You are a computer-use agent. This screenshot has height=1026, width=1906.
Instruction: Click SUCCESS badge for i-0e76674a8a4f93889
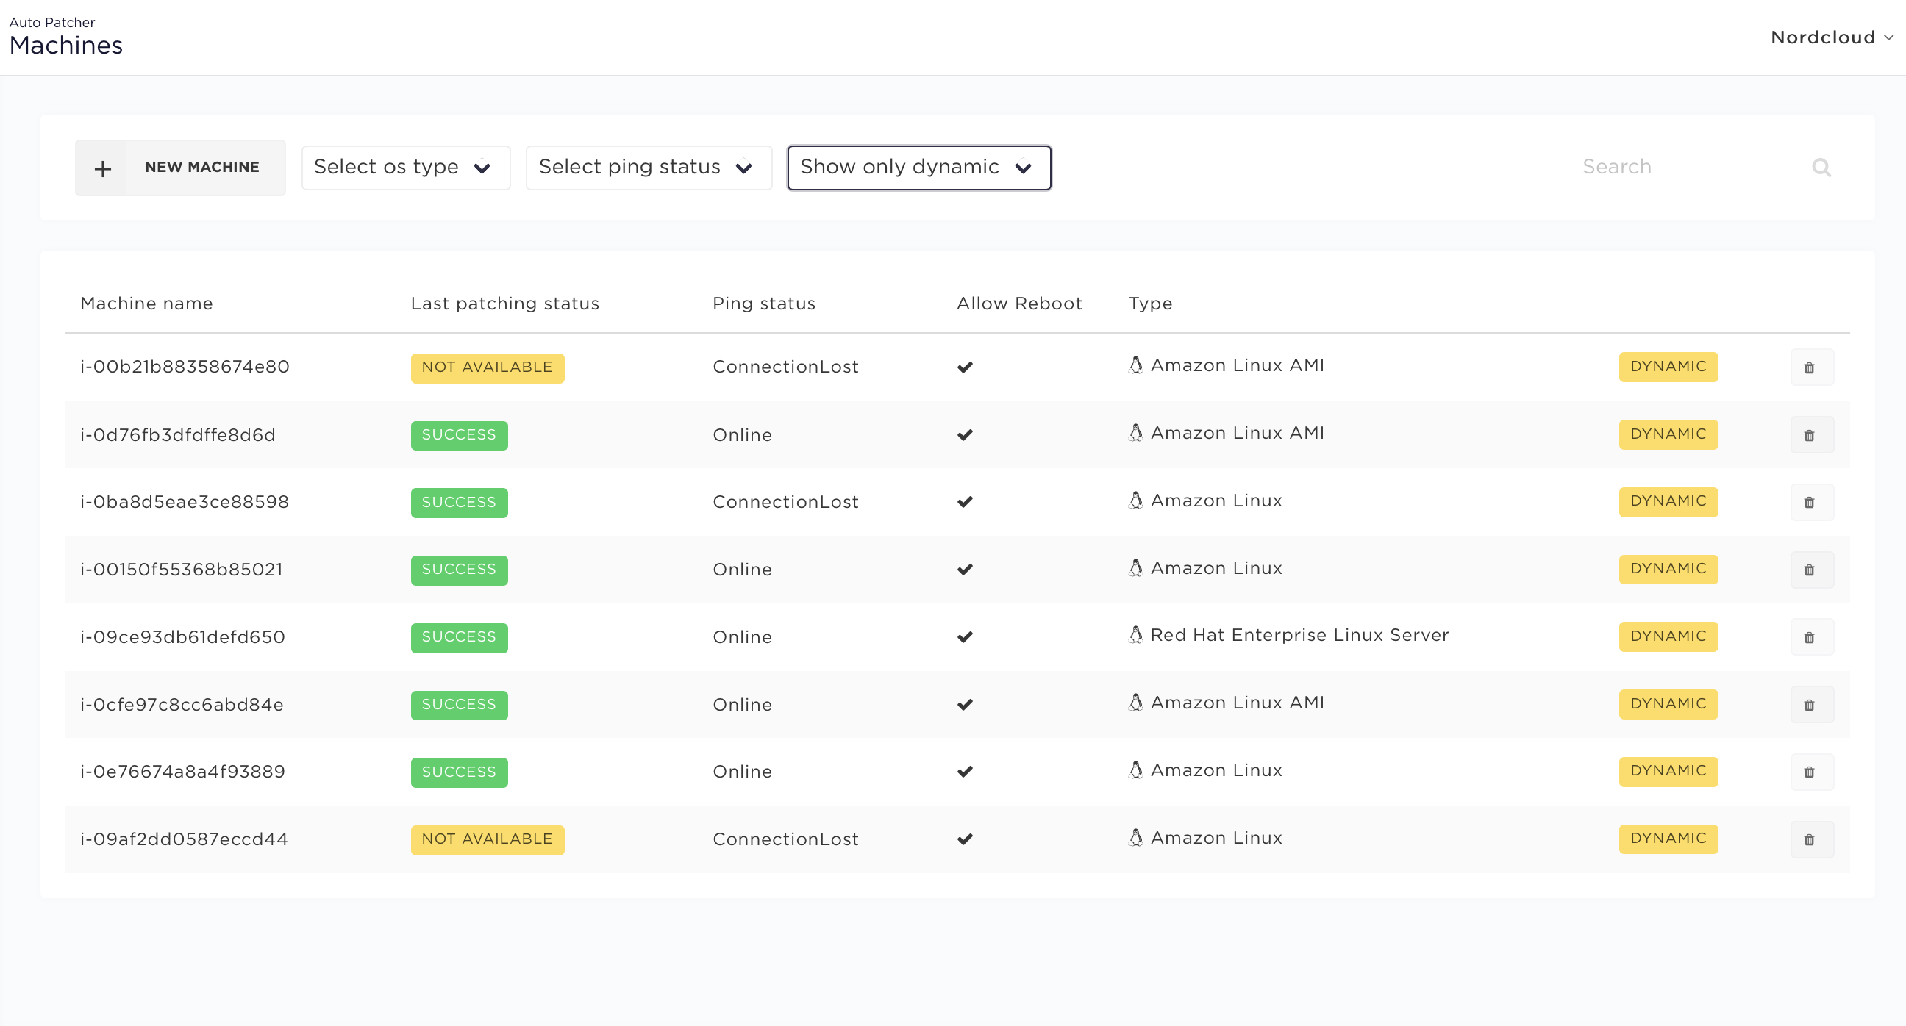pos(460,772)
